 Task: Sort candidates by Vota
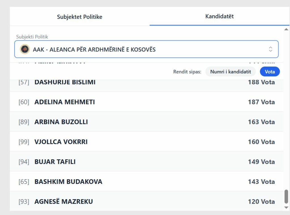(270, 72)
